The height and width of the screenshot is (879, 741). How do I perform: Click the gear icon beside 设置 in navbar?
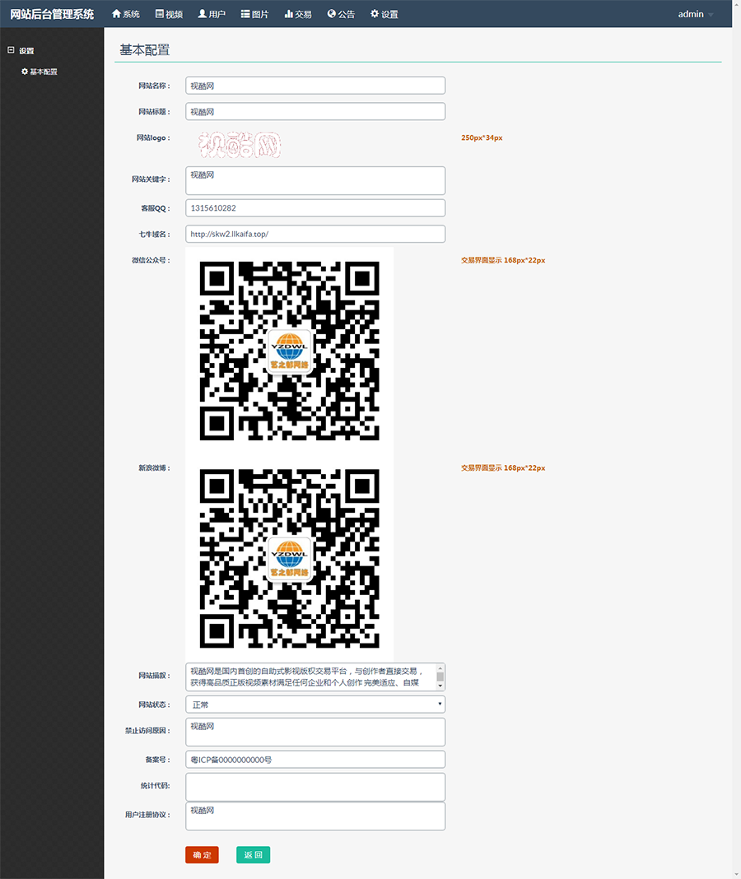click(375, 13)
